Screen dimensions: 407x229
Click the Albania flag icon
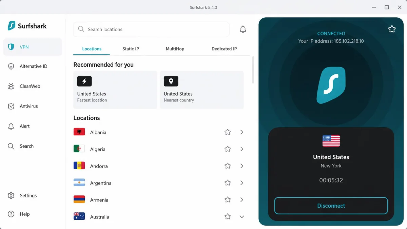pos(79,132)
